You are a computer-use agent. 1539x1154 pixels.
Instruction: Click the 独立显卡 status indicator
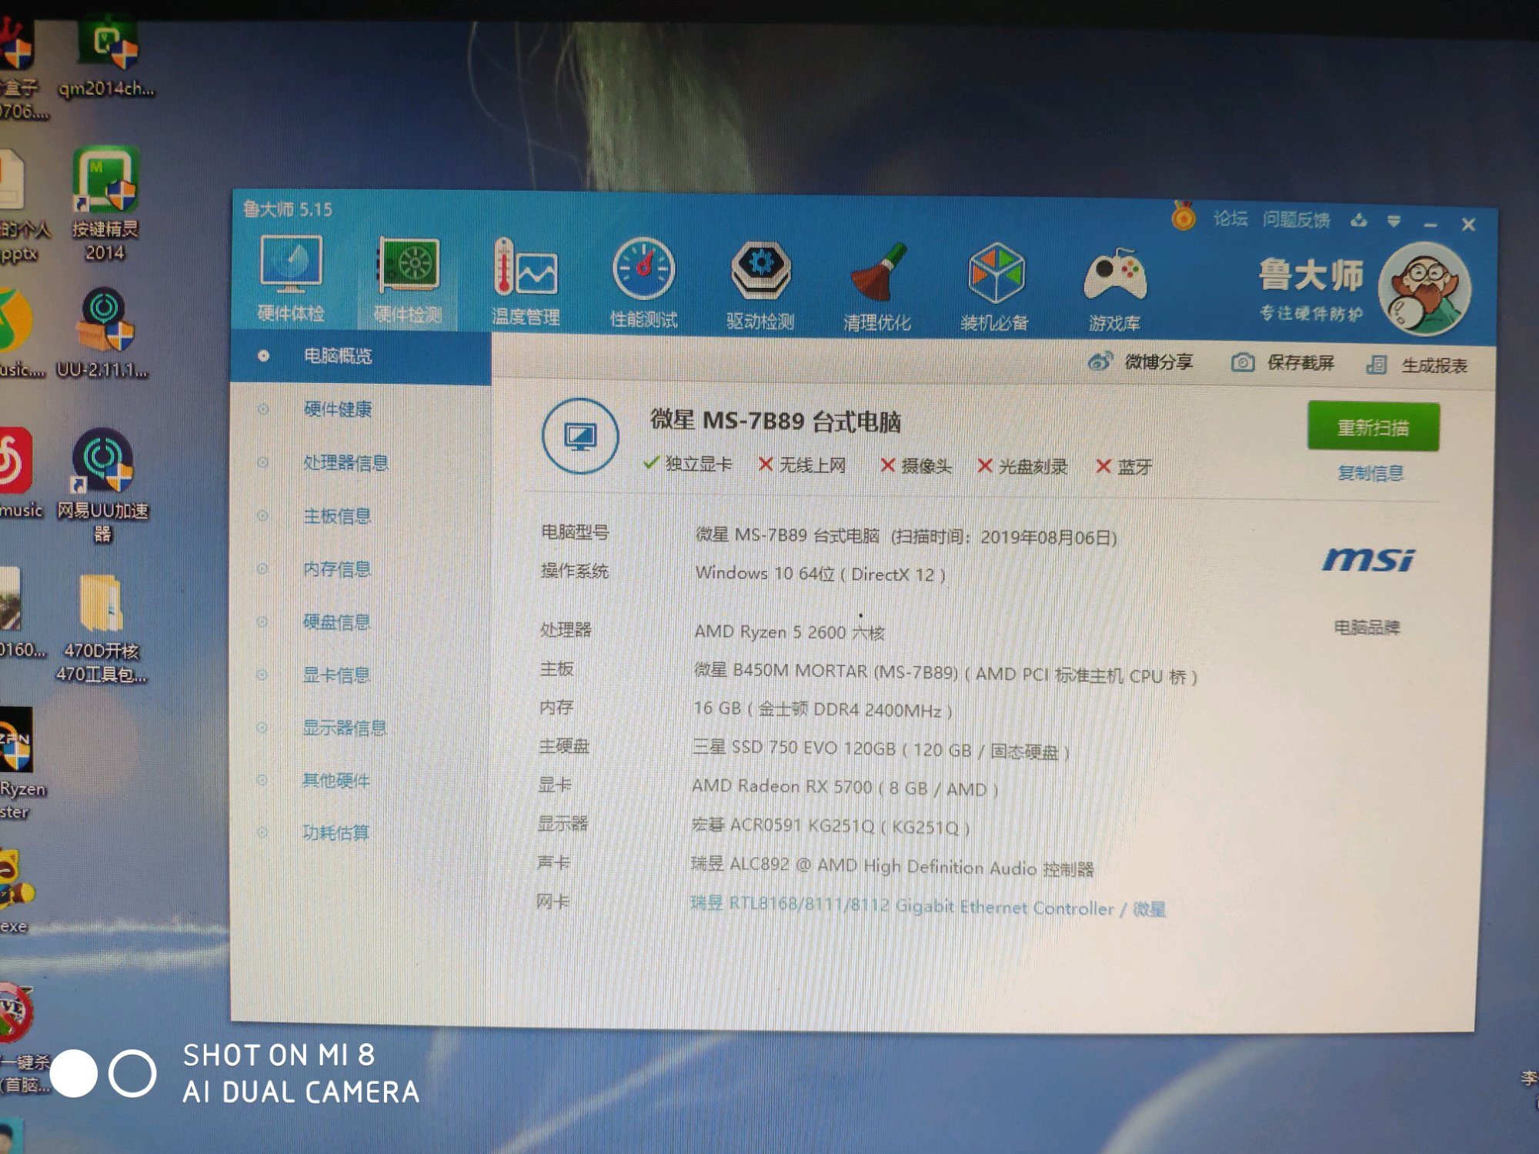[687, 464]
